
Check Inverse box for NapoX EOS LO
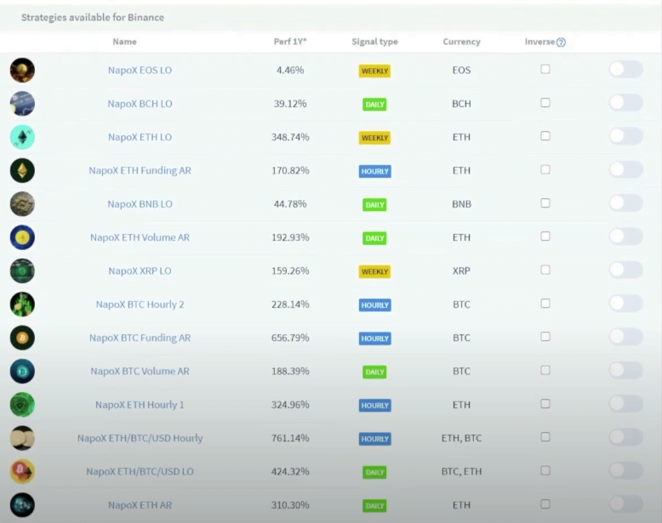point(545,69)
